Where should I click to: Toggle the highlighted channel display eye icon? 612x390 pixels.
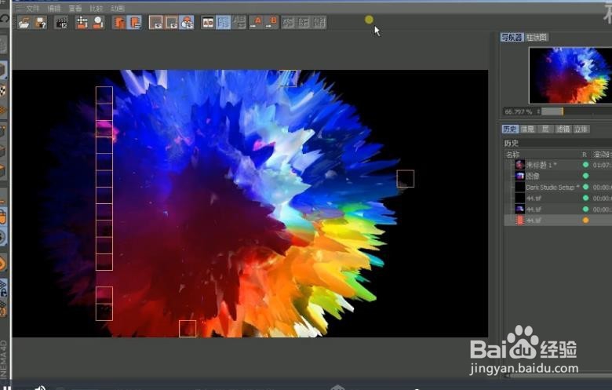pyautogui.click(x=187, y=23)
